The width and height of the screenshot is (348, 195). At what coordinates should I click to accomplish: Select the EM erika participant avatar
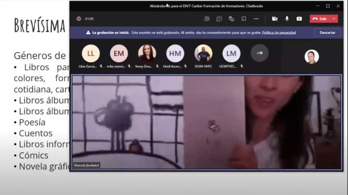[x=119, y=54]
